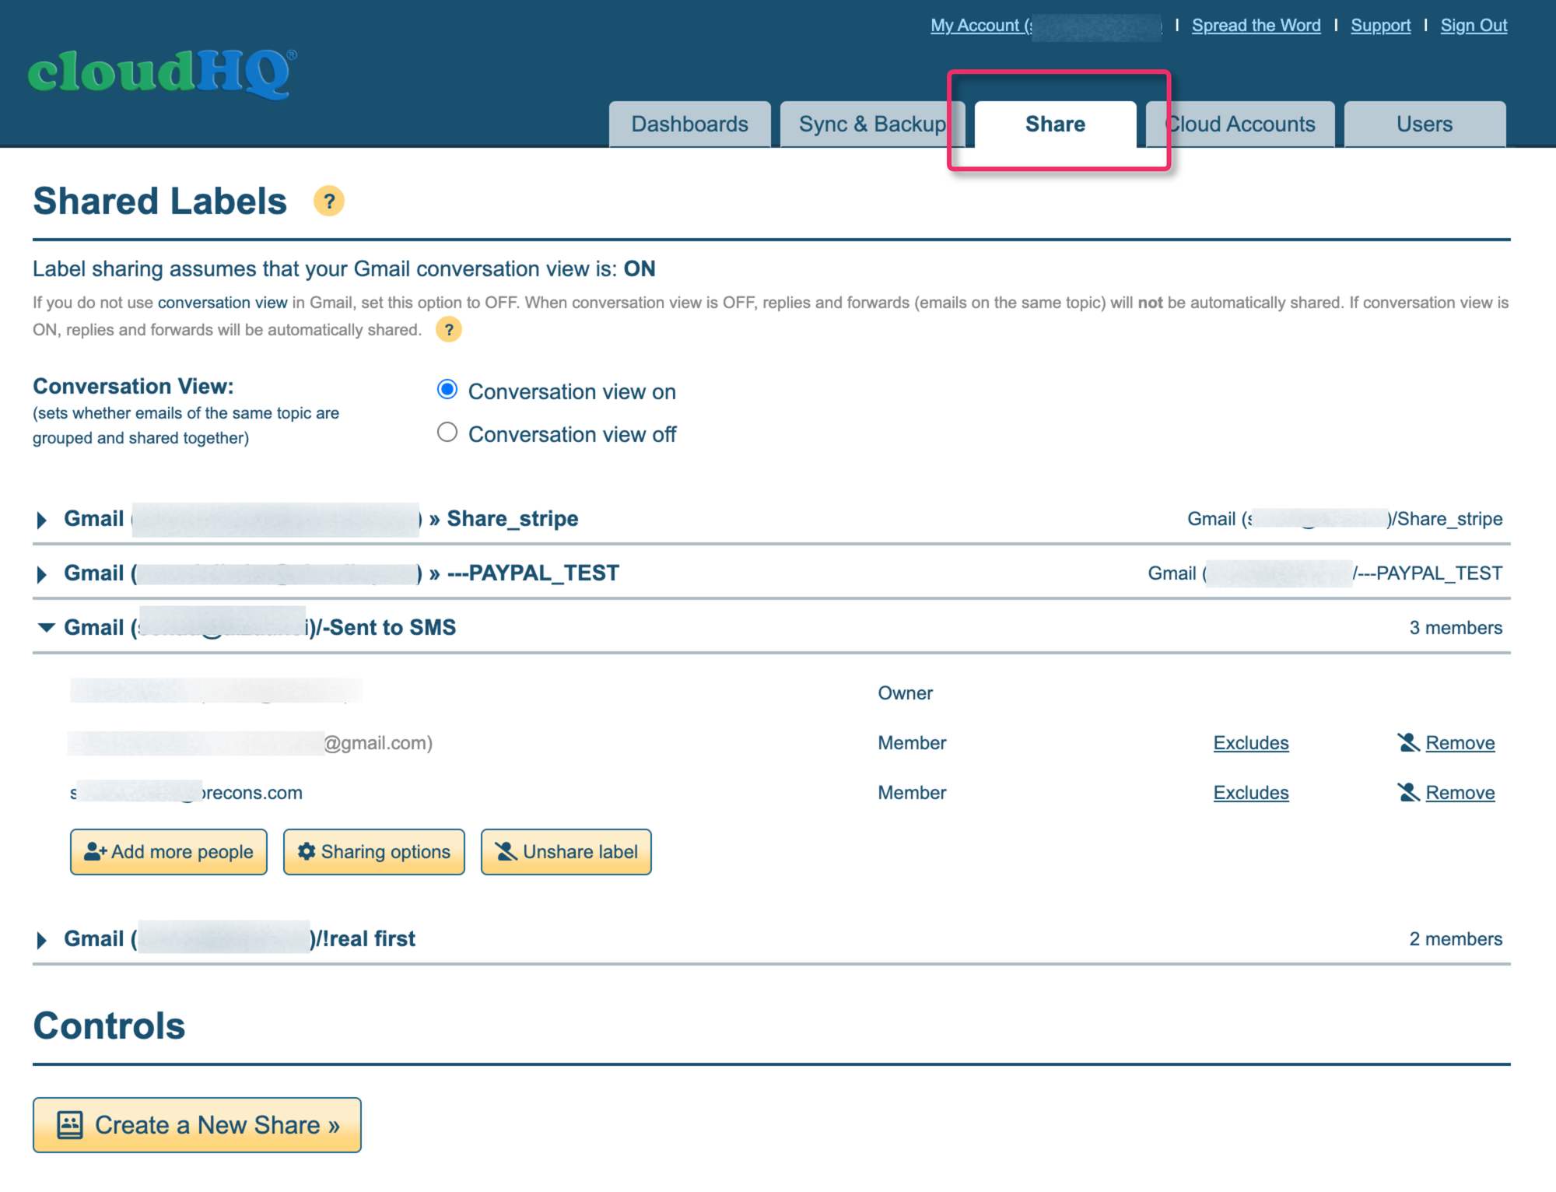
Task: Click the '3 members' text
Action: pyautogui.click(x=1456, y=628)
